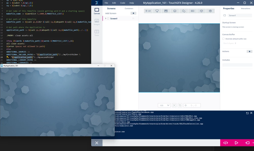Screen dimensions: 254x151
Task: Click the Includes input field
Action: click(x=237, y=65)
